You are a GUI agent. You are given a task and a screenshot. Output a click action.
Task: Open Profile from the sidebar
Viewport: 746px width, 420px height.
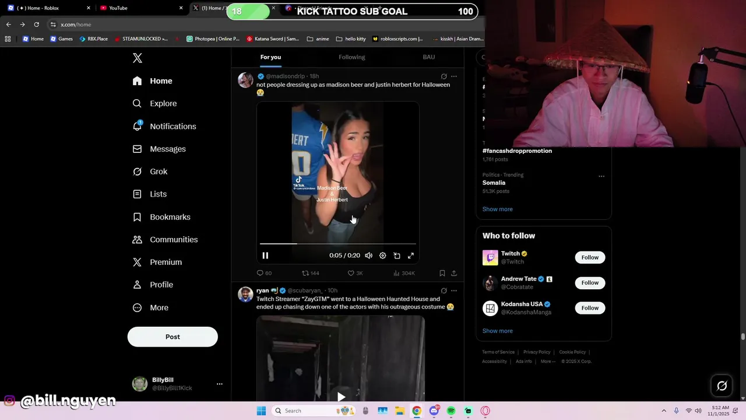[x=153, y=285]
